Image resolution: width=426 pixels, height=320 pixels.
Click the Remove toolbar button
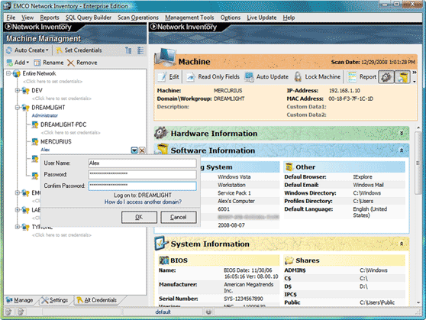(82, 63)
